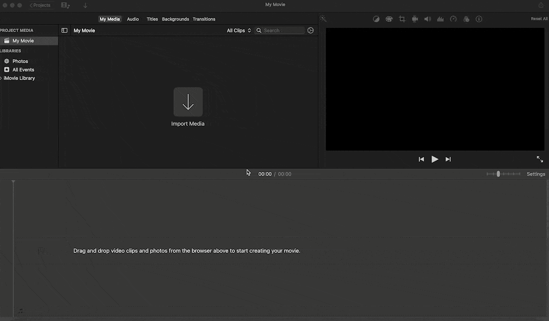Open the color balance tool
This screenshot has height=321, width=549.
(376, 19)
